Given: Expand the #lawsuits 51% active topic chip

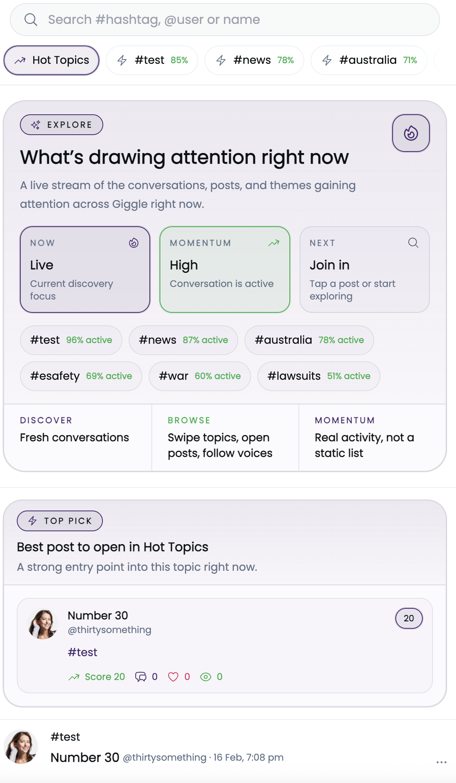Looking at the screenshot, I should tap(318, 376).
